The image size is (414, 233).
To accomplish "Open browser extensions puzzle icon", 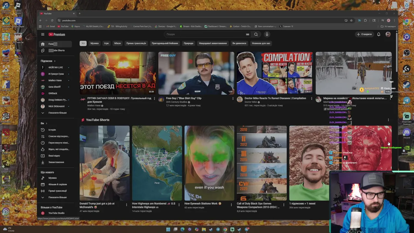I will pos(365,20).
